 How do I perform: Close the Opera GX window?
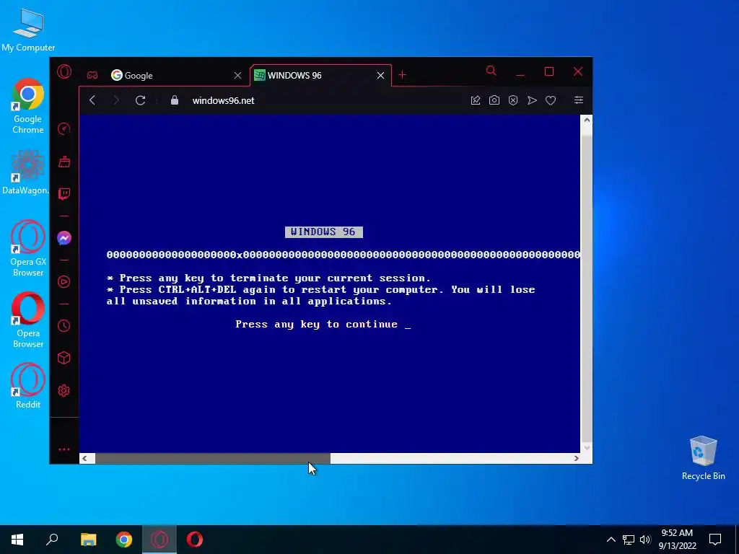coord(578,71)
